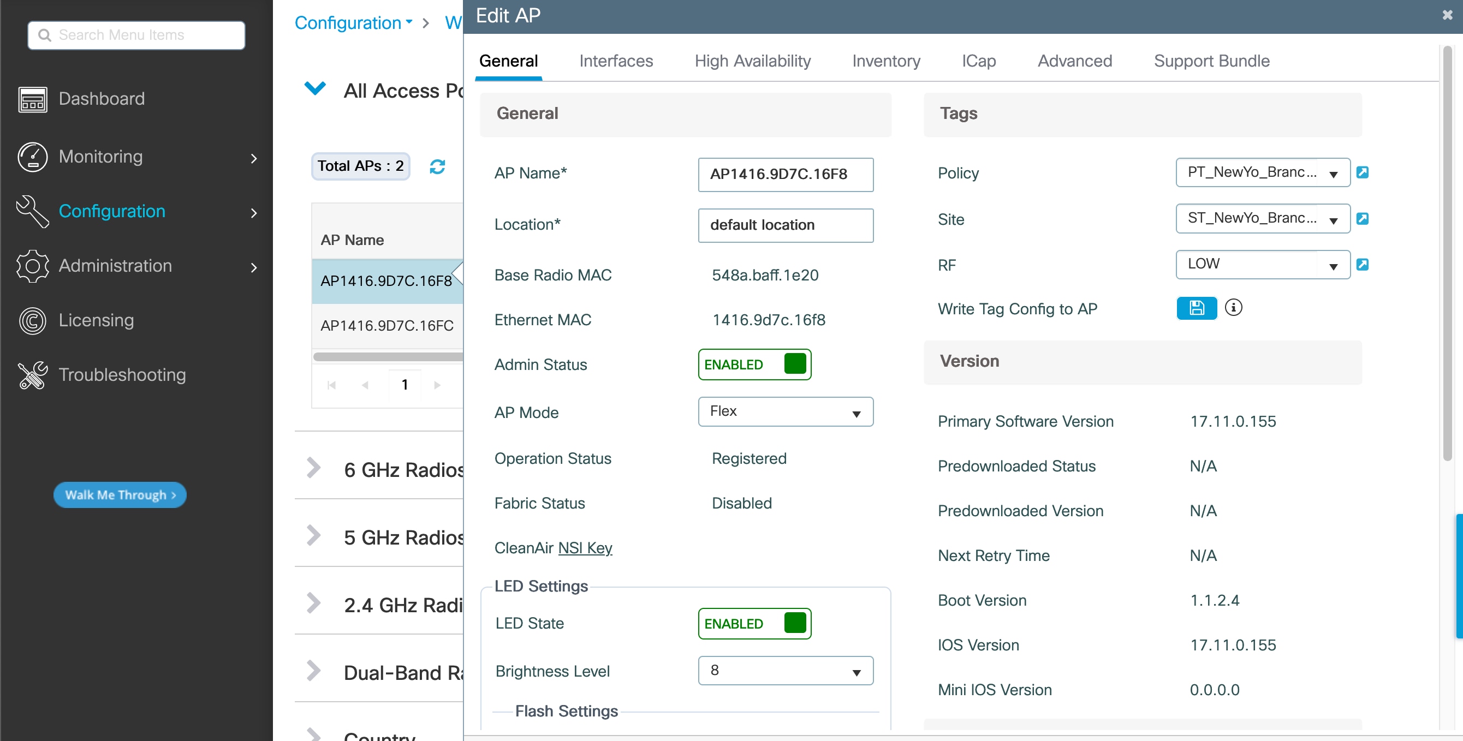Click the AP Name text field
Image resolution: width=1463 pixels, height=741 pixels.
[x=785, y=174]
